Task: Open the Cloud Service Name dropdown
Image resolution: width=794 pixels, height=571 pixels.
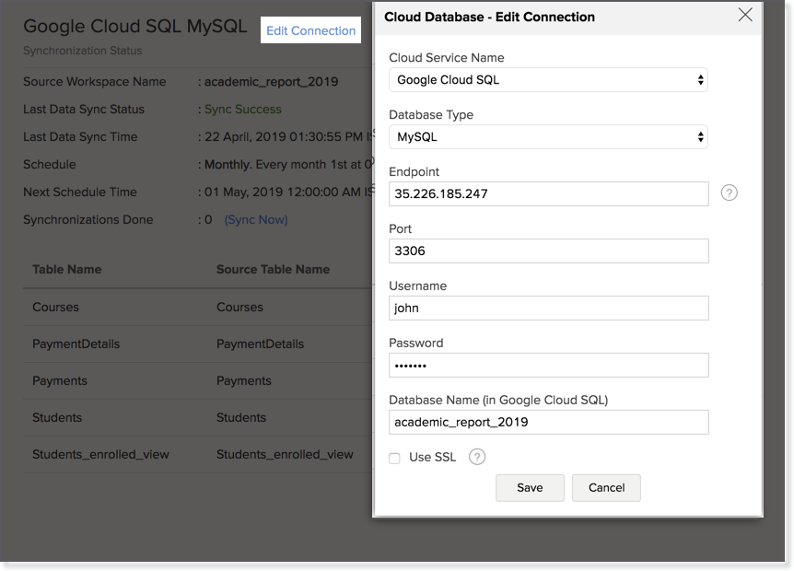Action: pyautogui.click(x=548, y=80)
